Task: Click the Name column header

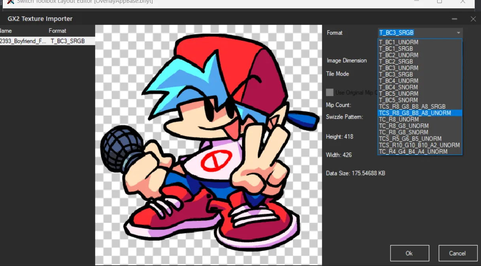Action: (6, 31)
